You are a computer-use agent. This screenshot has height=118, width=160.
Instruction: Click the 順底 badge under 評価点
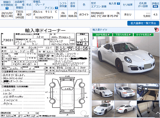[x=155, y=6]
